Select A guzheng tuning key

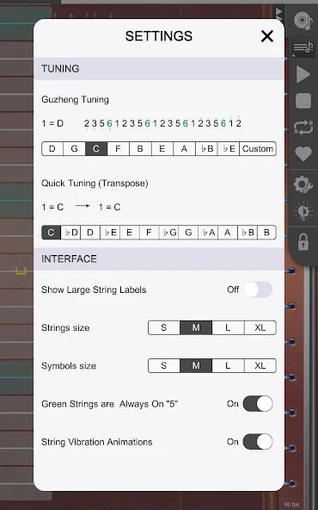pyautogui.click(x=184, y=149)
